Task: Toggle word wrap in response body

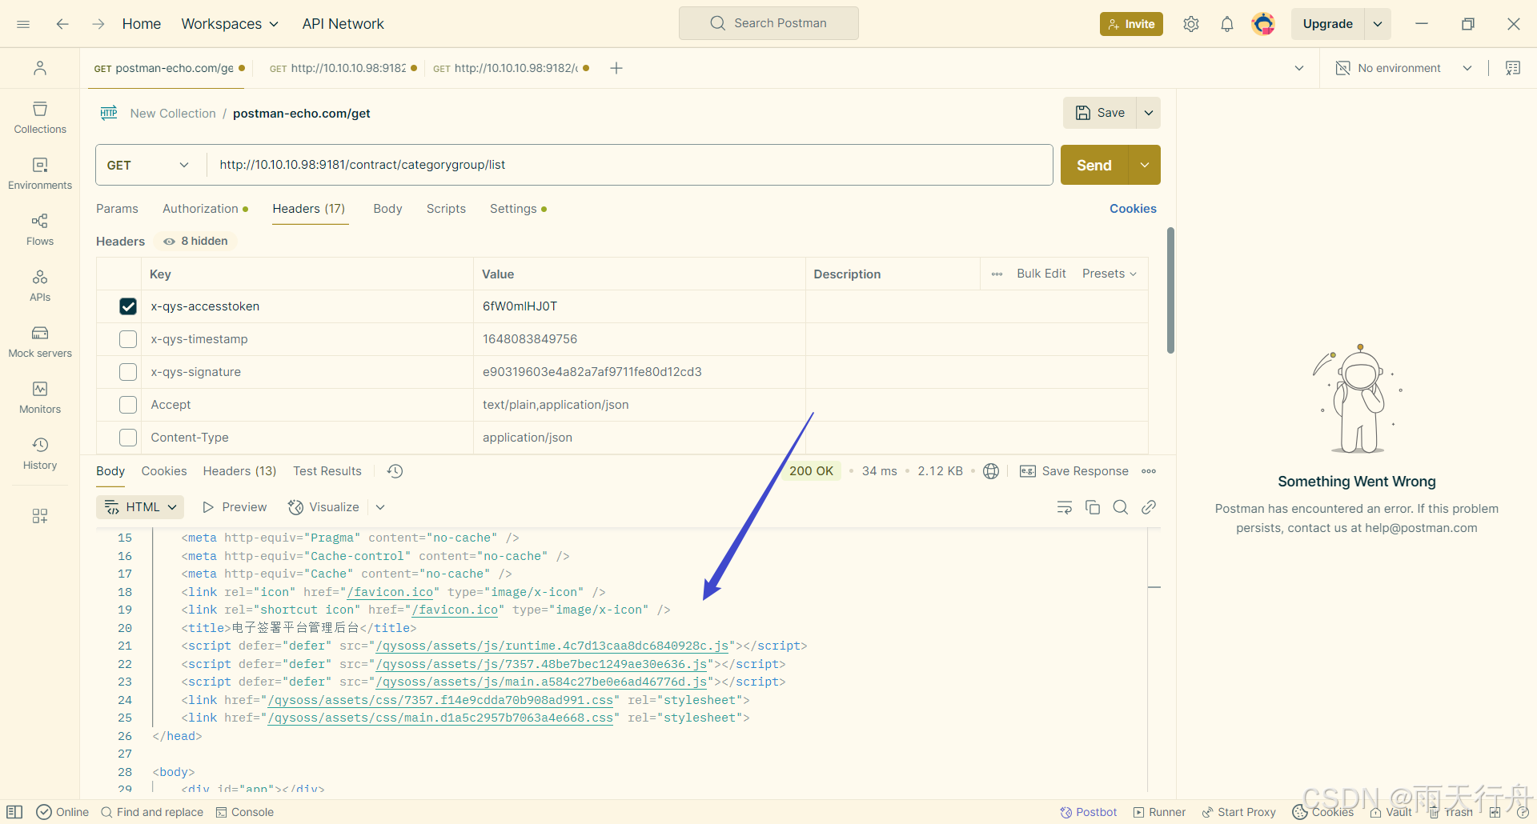Action: pyautogui.click(x=1065, y=507)
